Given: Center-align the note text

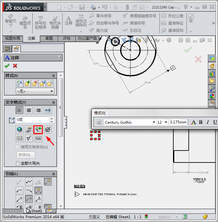Looking at the screenshot, I should click(29, 110).
